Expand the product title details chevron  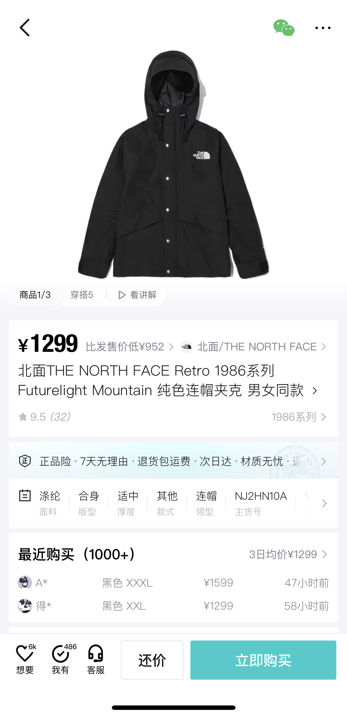(x=315, y=391)
